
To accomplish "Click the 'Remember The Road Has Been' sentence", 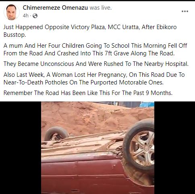I will (88, 93).
